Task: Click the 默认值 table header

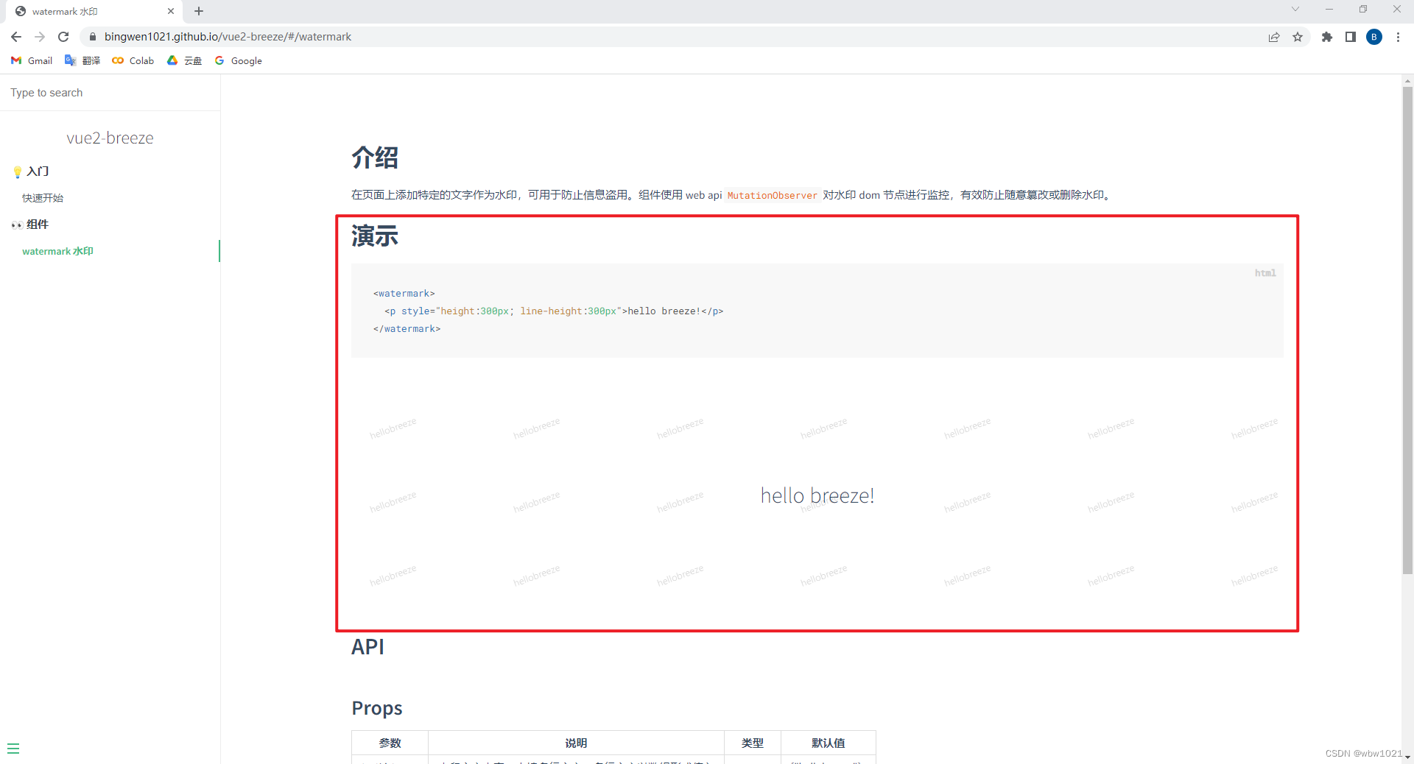Action: coord(829,743)
